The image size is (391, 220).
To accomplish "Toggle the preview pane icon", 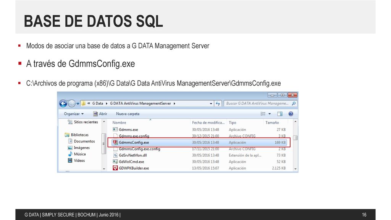I will click(x=280, y=114).
